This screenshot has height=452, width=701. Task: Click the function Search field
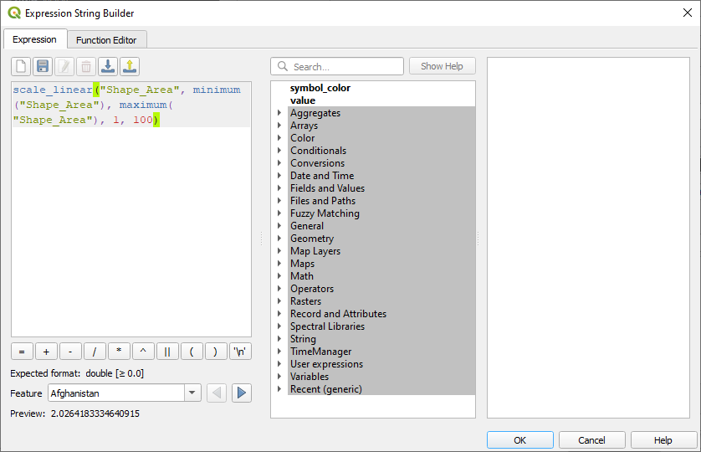click(x=337, y=66)
